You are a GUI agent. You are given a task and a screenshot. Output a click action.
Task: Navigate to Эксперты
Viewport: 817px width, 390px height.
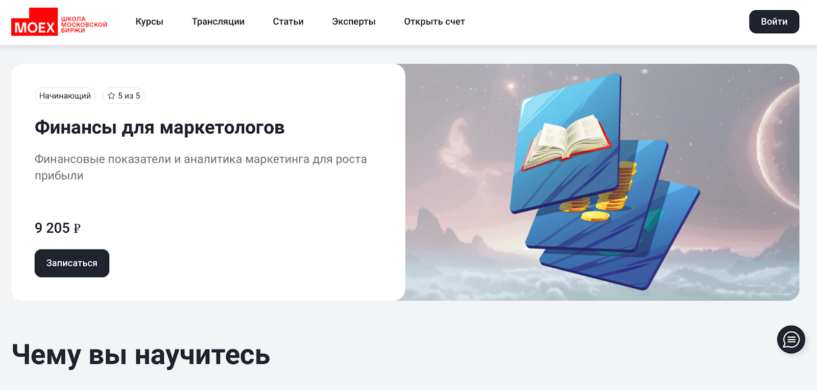[x=353, y=21]
